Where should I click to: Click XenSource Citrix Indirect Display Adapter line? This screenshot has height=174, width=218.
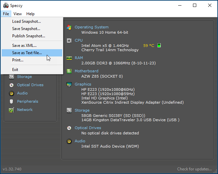132,102
